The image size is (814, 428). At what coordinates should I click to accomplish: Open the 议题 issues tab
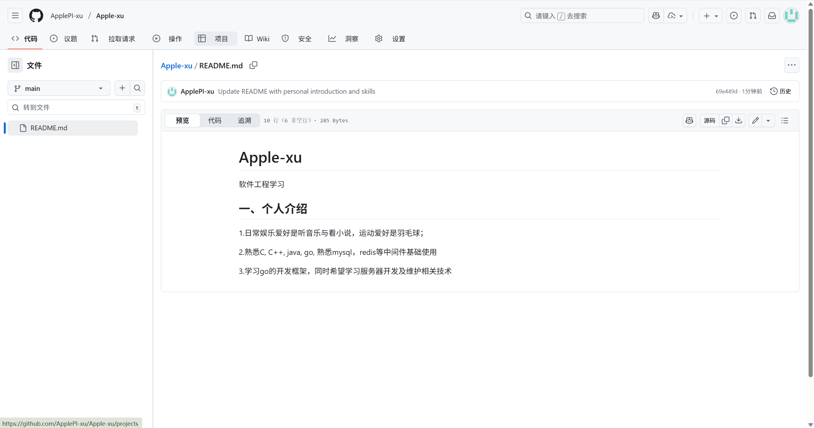[64, 39]
